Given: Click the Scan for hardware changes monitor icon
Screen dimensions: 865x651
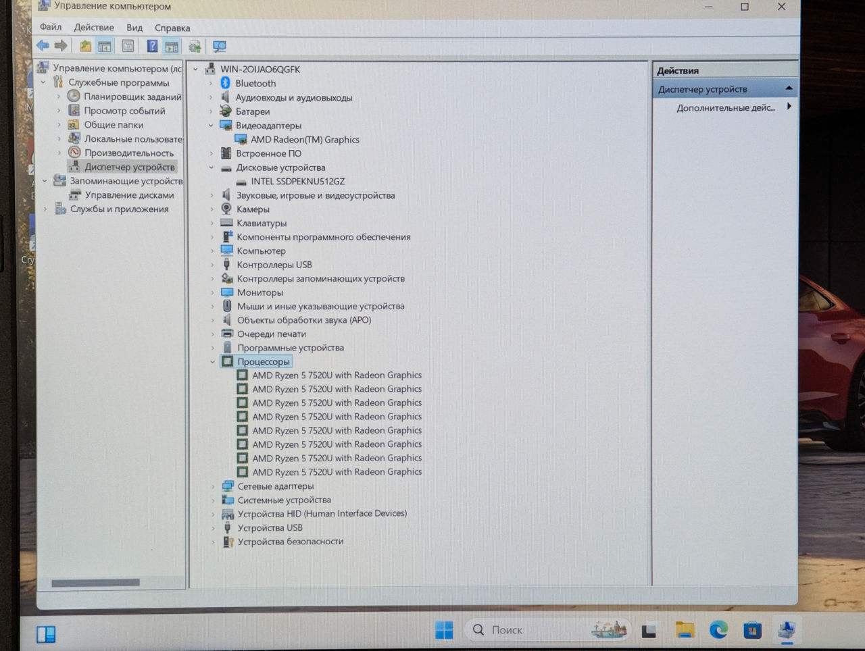Looking at the screenshot, I should click(x=220, y=47).
